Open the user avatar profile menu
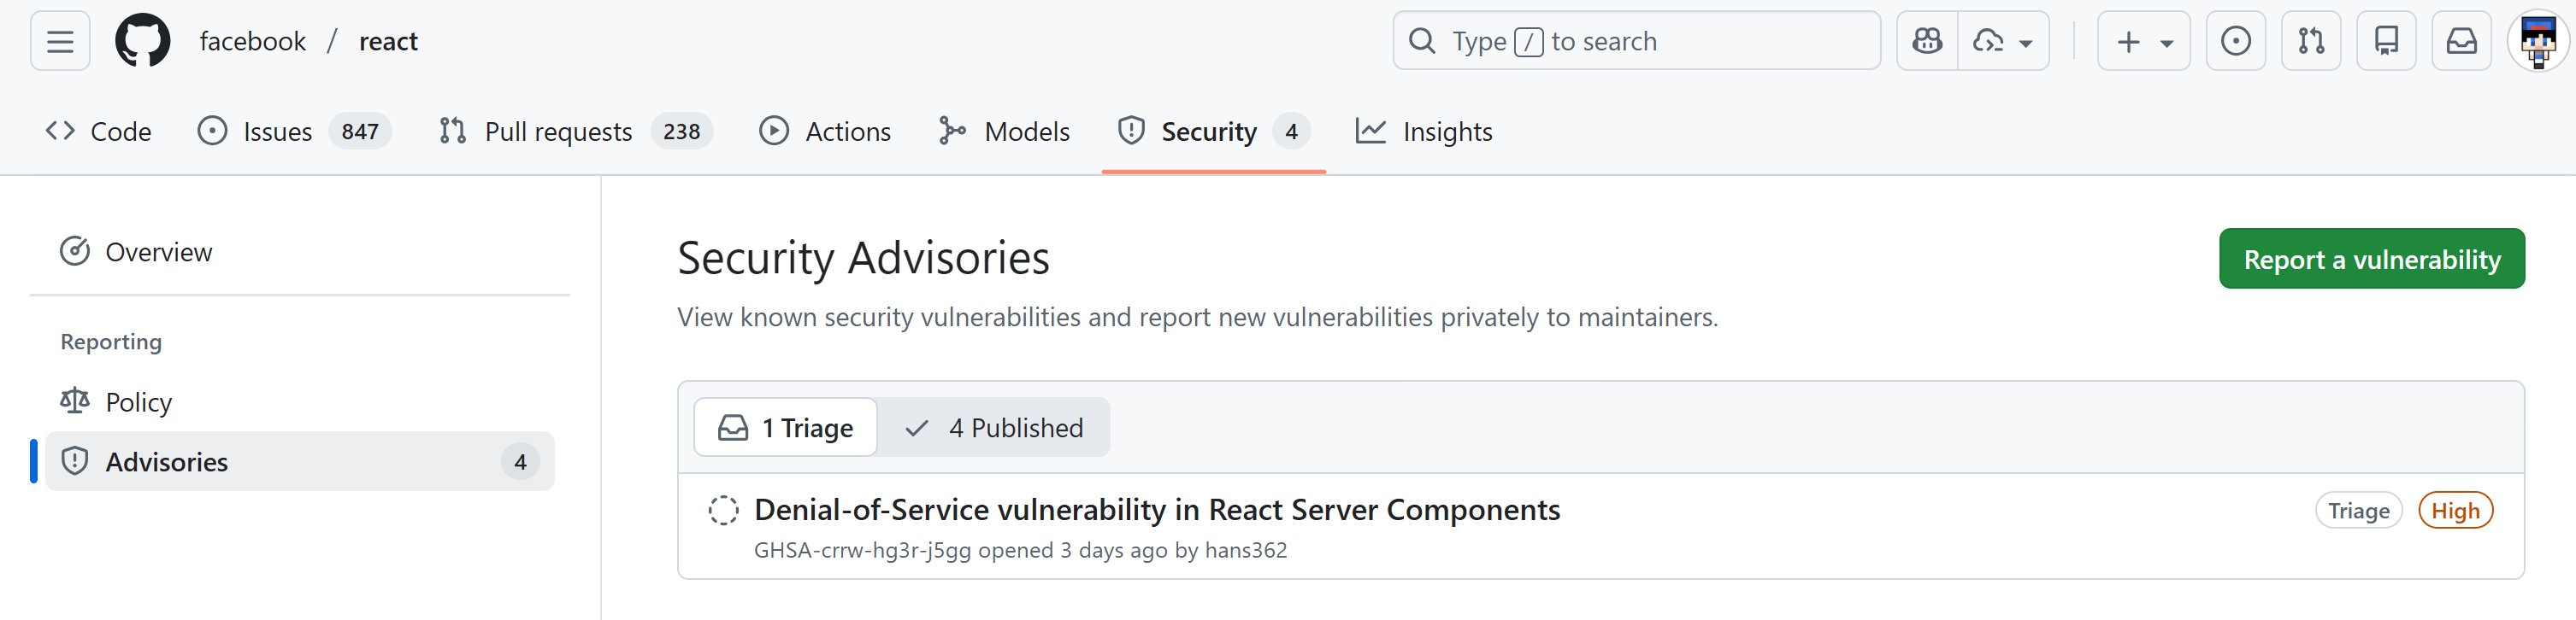The height and width of the screenshot is (620, 2576). coord(2537,41)
